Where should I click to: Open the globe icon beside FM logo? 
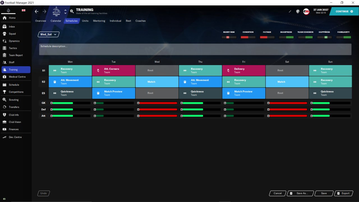point(298,12)
